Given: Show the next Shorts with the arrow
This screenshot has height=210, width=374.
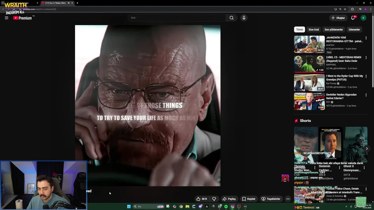Looking at the screenshot, I should coord(367,148).
